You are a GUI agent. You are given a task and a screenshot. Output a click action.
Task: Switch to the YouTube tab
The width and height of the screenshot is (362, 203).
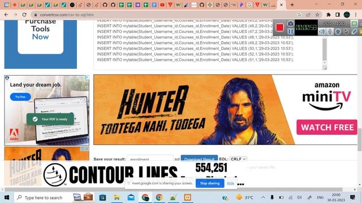click(162, 5)
